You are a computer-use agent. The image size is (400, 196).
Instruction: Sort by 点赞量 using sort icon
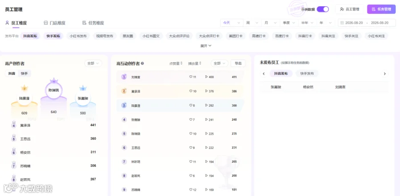(181, 63)
